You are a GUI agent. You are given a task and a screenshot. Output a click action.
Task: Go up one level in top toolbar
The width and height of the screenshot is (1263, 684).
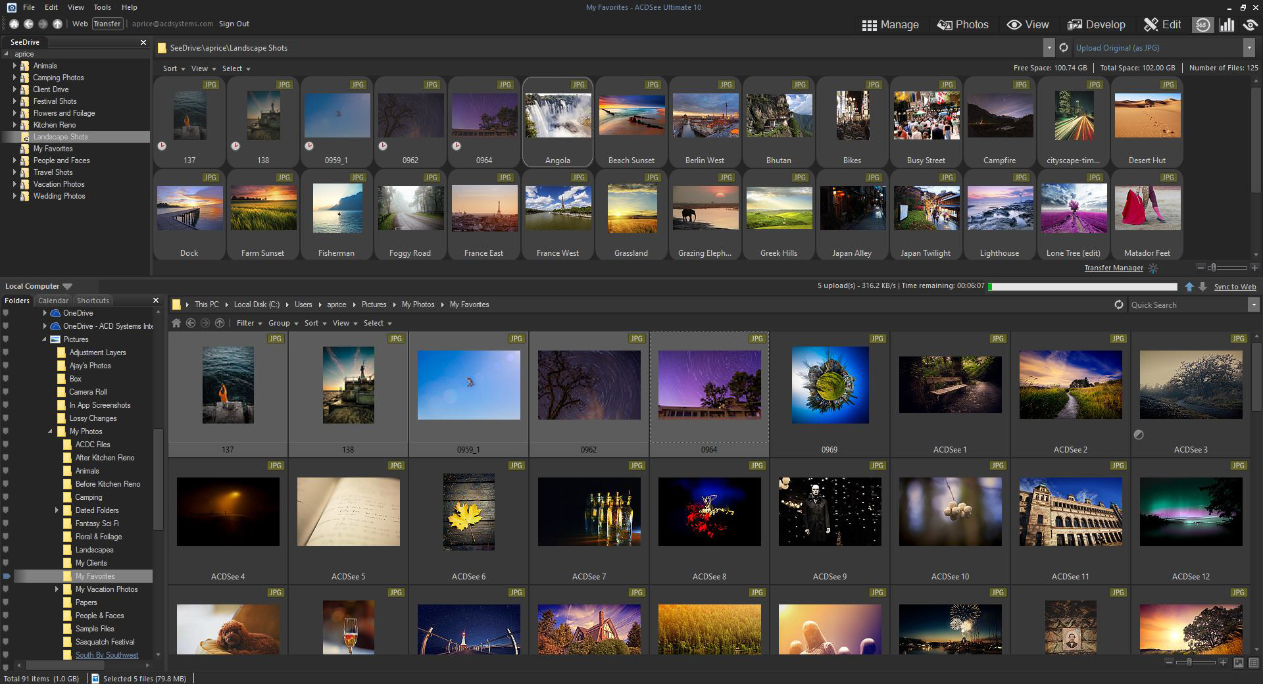(58, 24)
